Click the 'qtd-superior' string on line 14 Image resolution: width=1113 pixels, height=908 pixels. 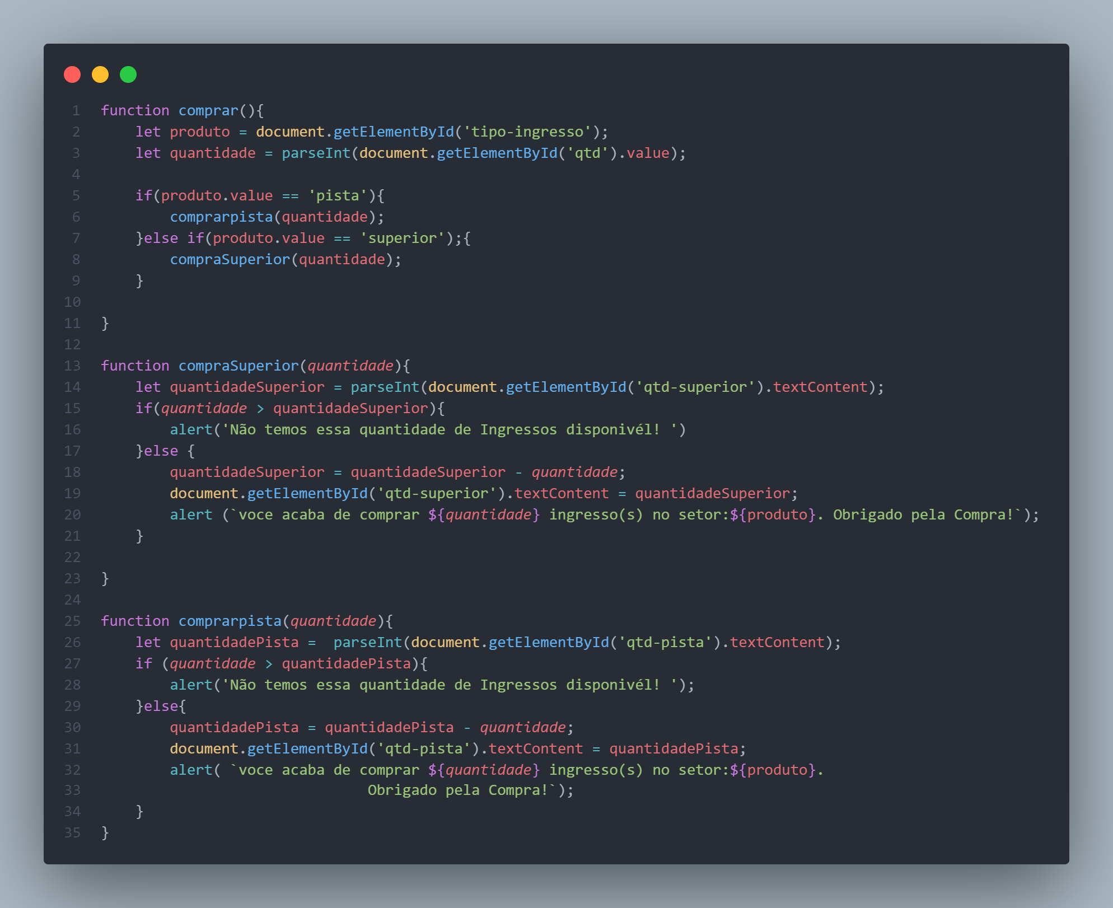[695, 387]
